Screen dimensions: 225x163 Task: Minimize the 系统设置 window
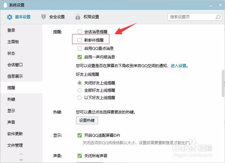(x=211, y=6)
